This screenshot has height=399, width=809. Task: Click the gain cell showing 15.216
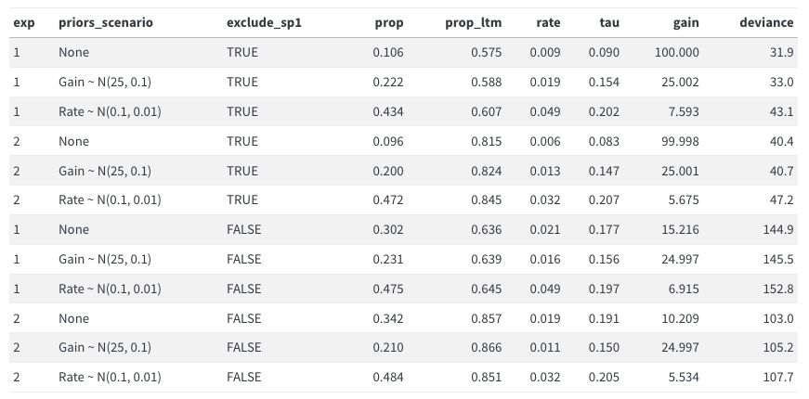pos(683,230)
